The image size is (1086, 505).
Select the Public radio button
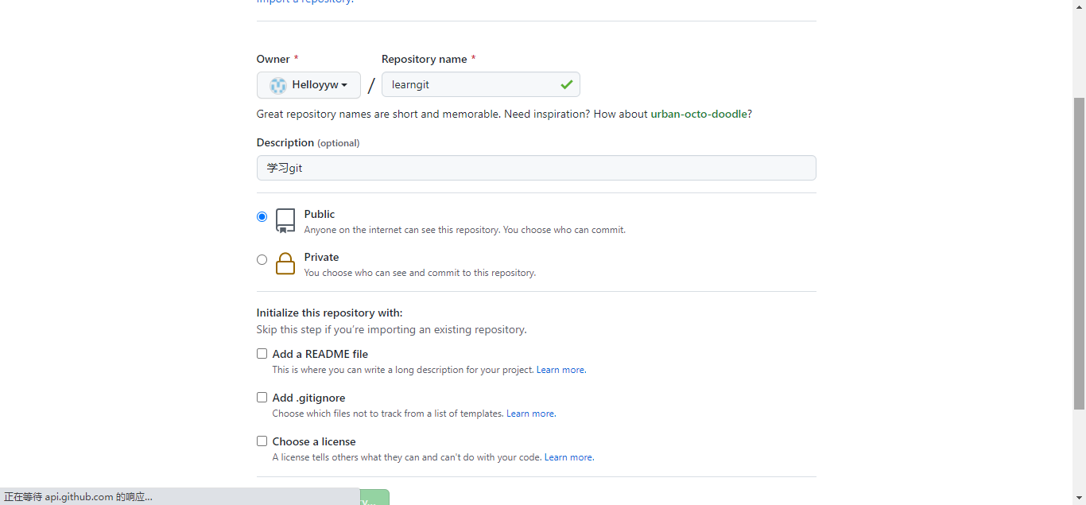pyautogui.click(x=262, y=216)
